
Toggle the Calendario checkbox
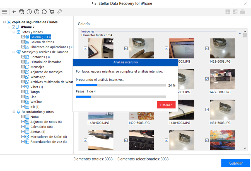tap(23, 127)
